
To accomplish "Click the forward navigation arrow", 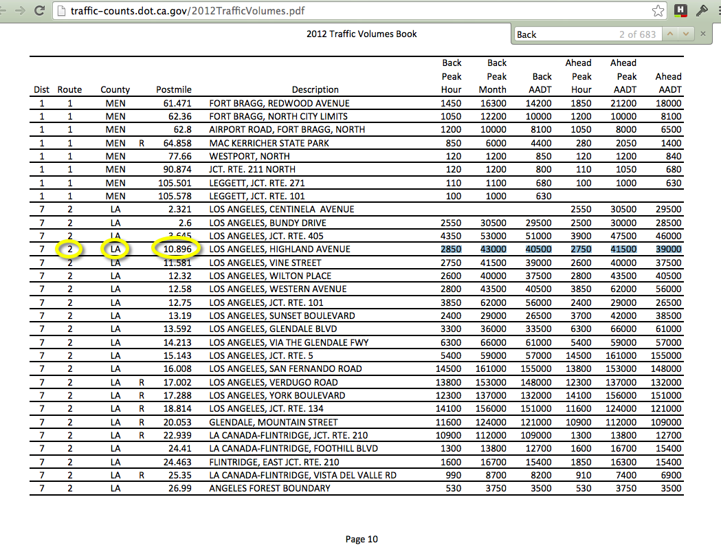I will pos(21,11).
